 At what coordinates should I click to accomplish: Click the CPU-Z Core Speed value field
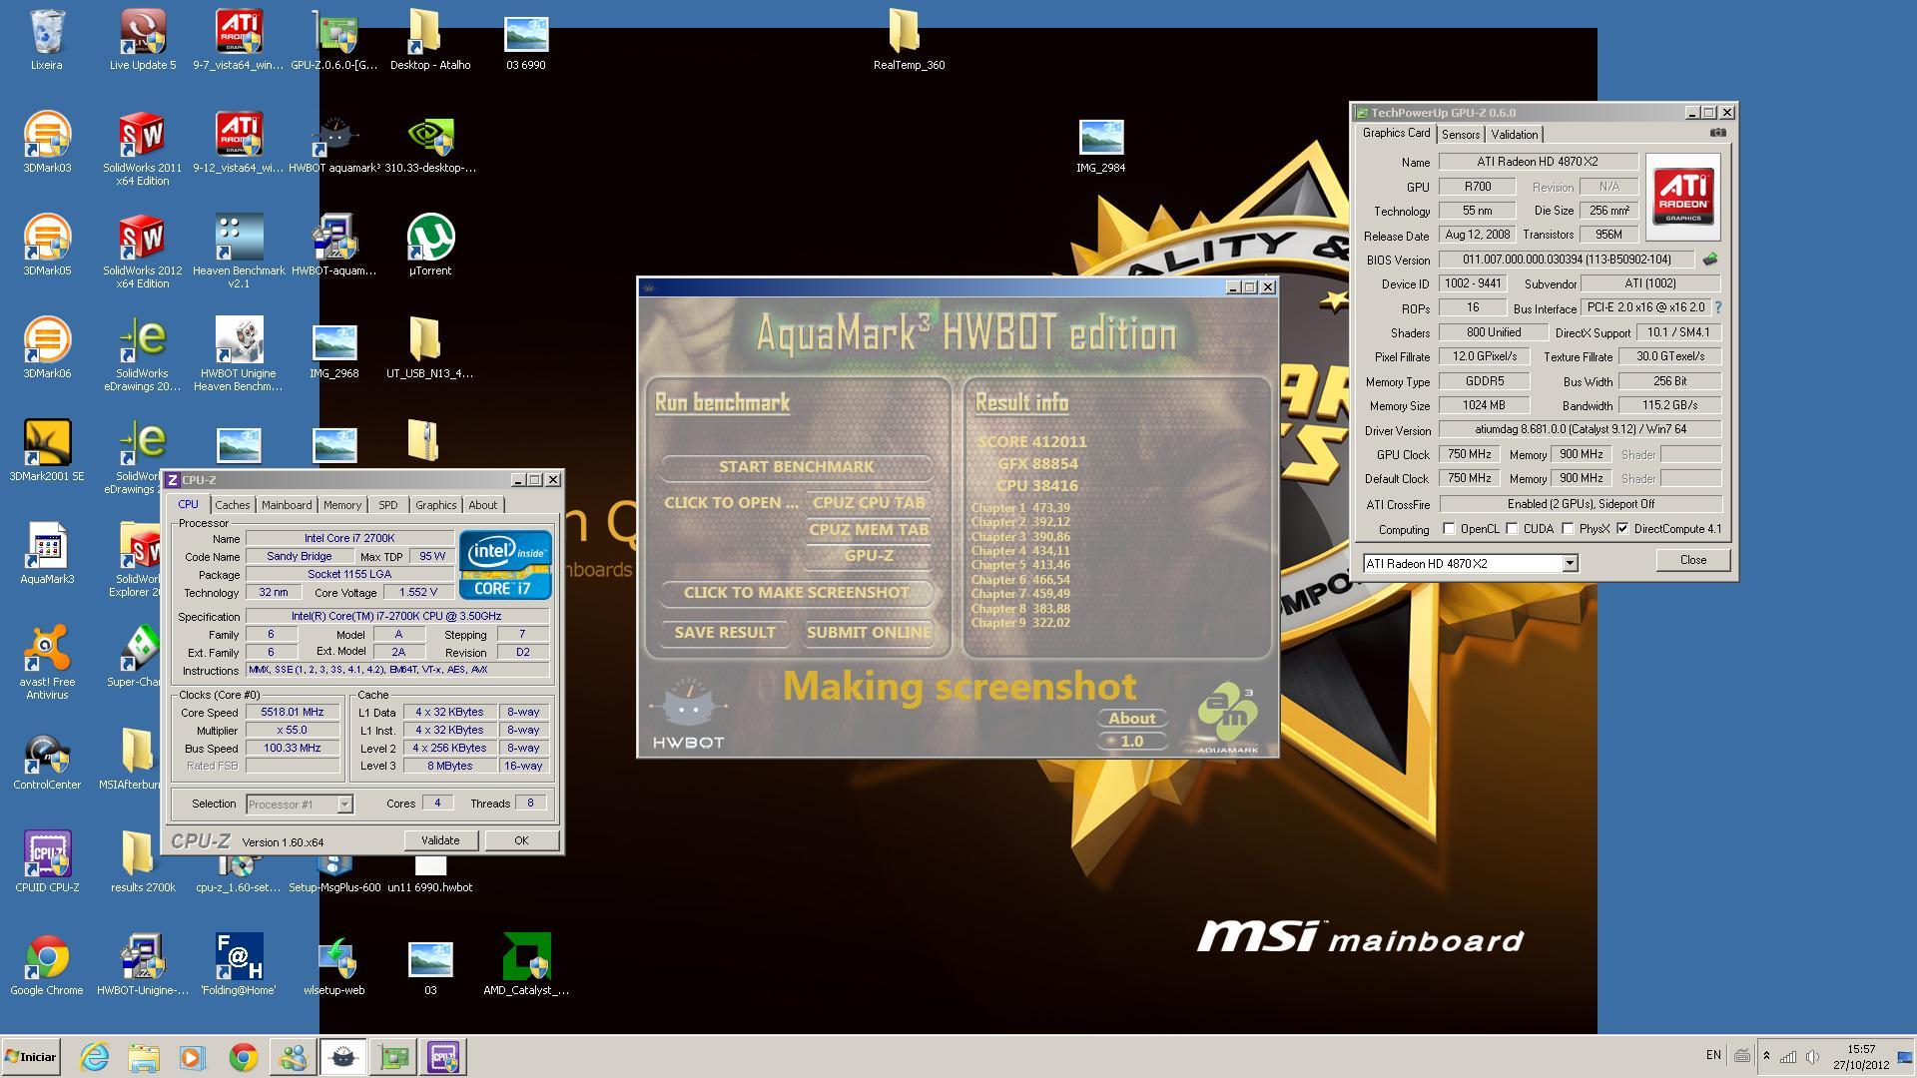point(293,713)
